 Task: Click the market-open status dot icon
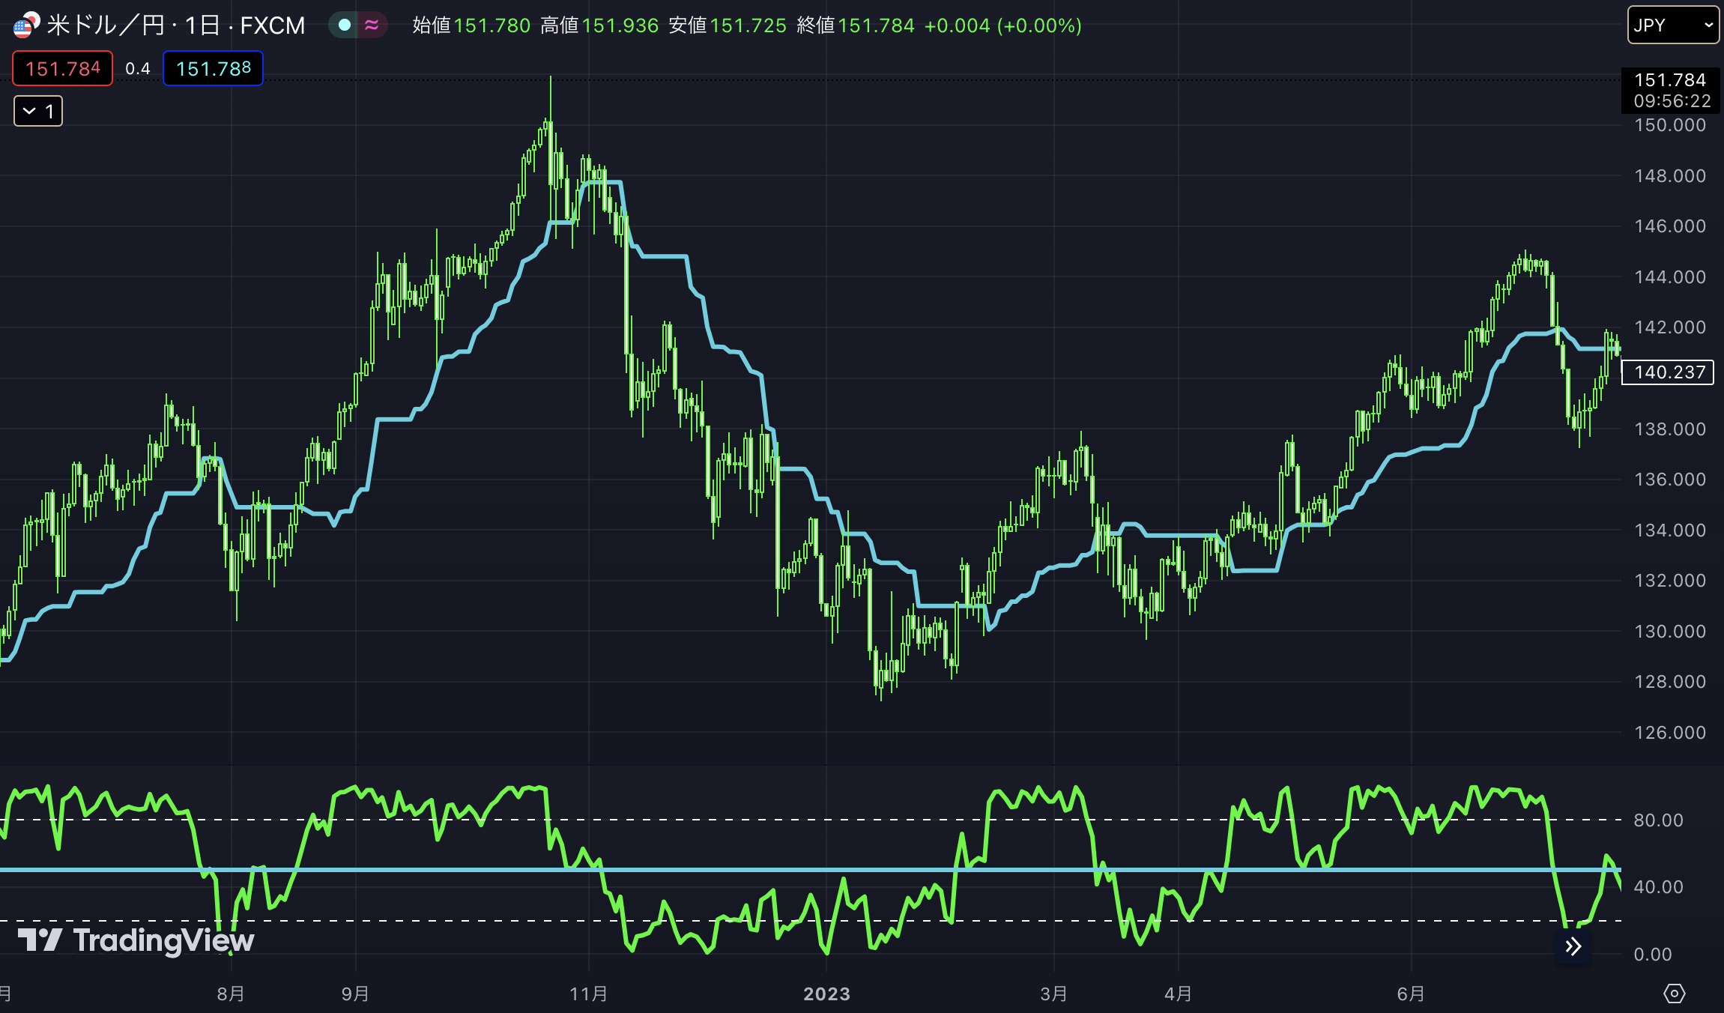click(x=344, y=25)
